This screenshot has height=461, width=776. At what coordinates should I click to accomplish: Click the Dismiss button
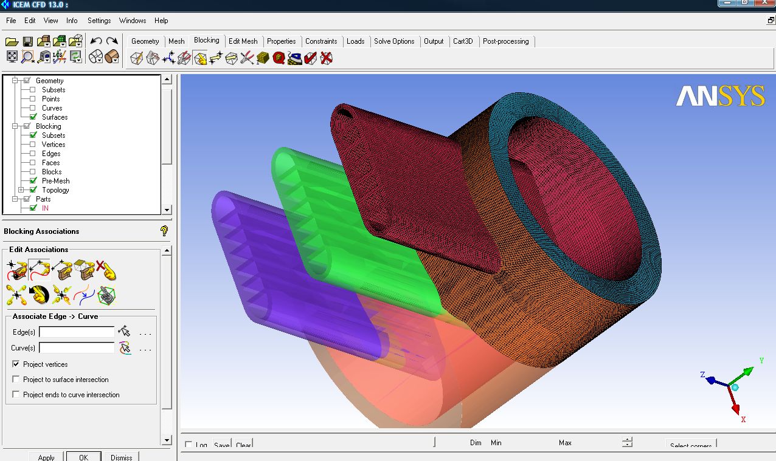tap(121, 457)
